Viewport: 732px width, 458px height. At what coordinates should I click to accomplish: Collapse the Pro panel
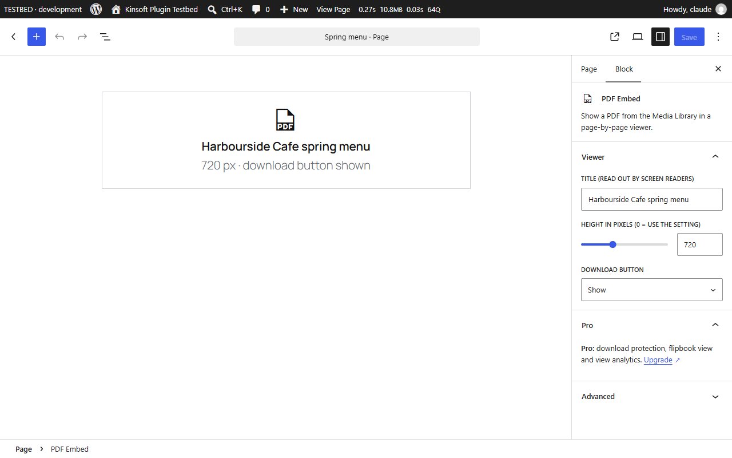pyautogui.click(x=652, y=325)
